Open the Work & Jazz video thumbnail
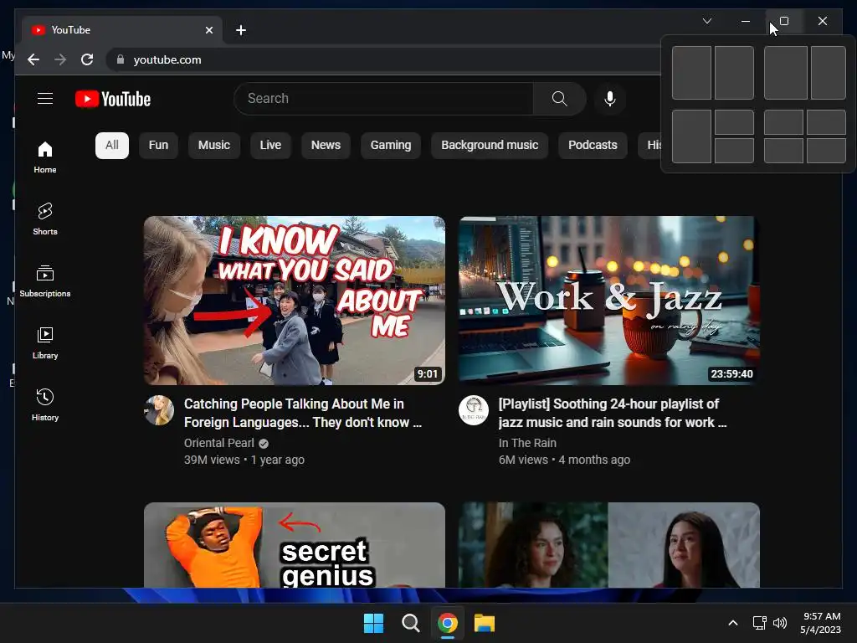Screen dimensions: 857x643 pos(609,301)
